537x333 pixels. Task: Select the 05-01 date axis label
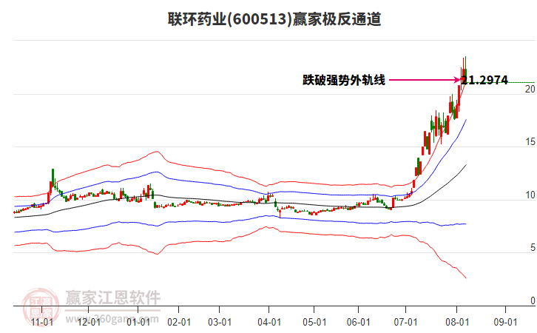pos(314,322)
